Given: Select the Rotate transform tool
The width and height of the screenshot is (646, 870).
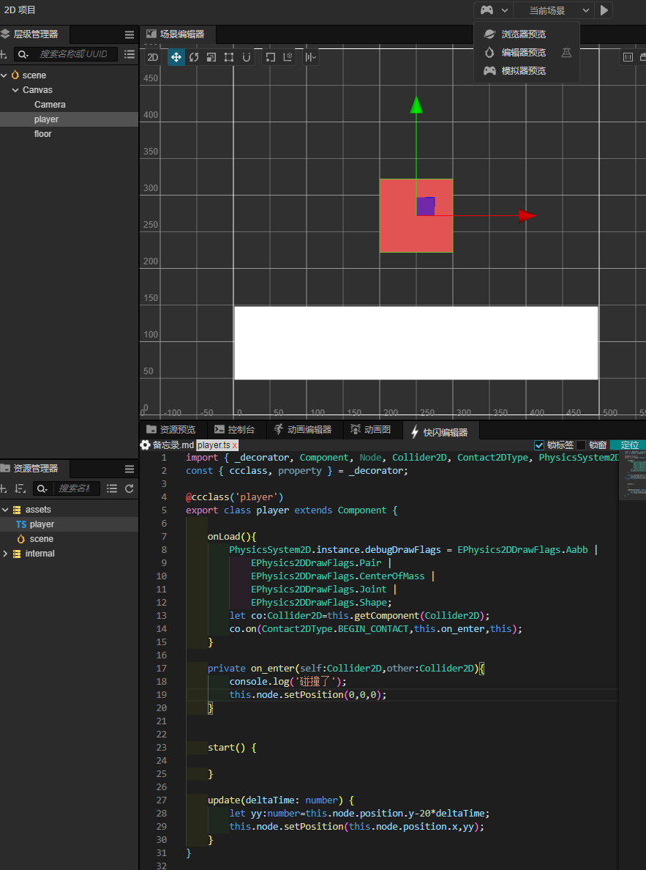Looking at the screenshot, I should (x=194, y=57).
